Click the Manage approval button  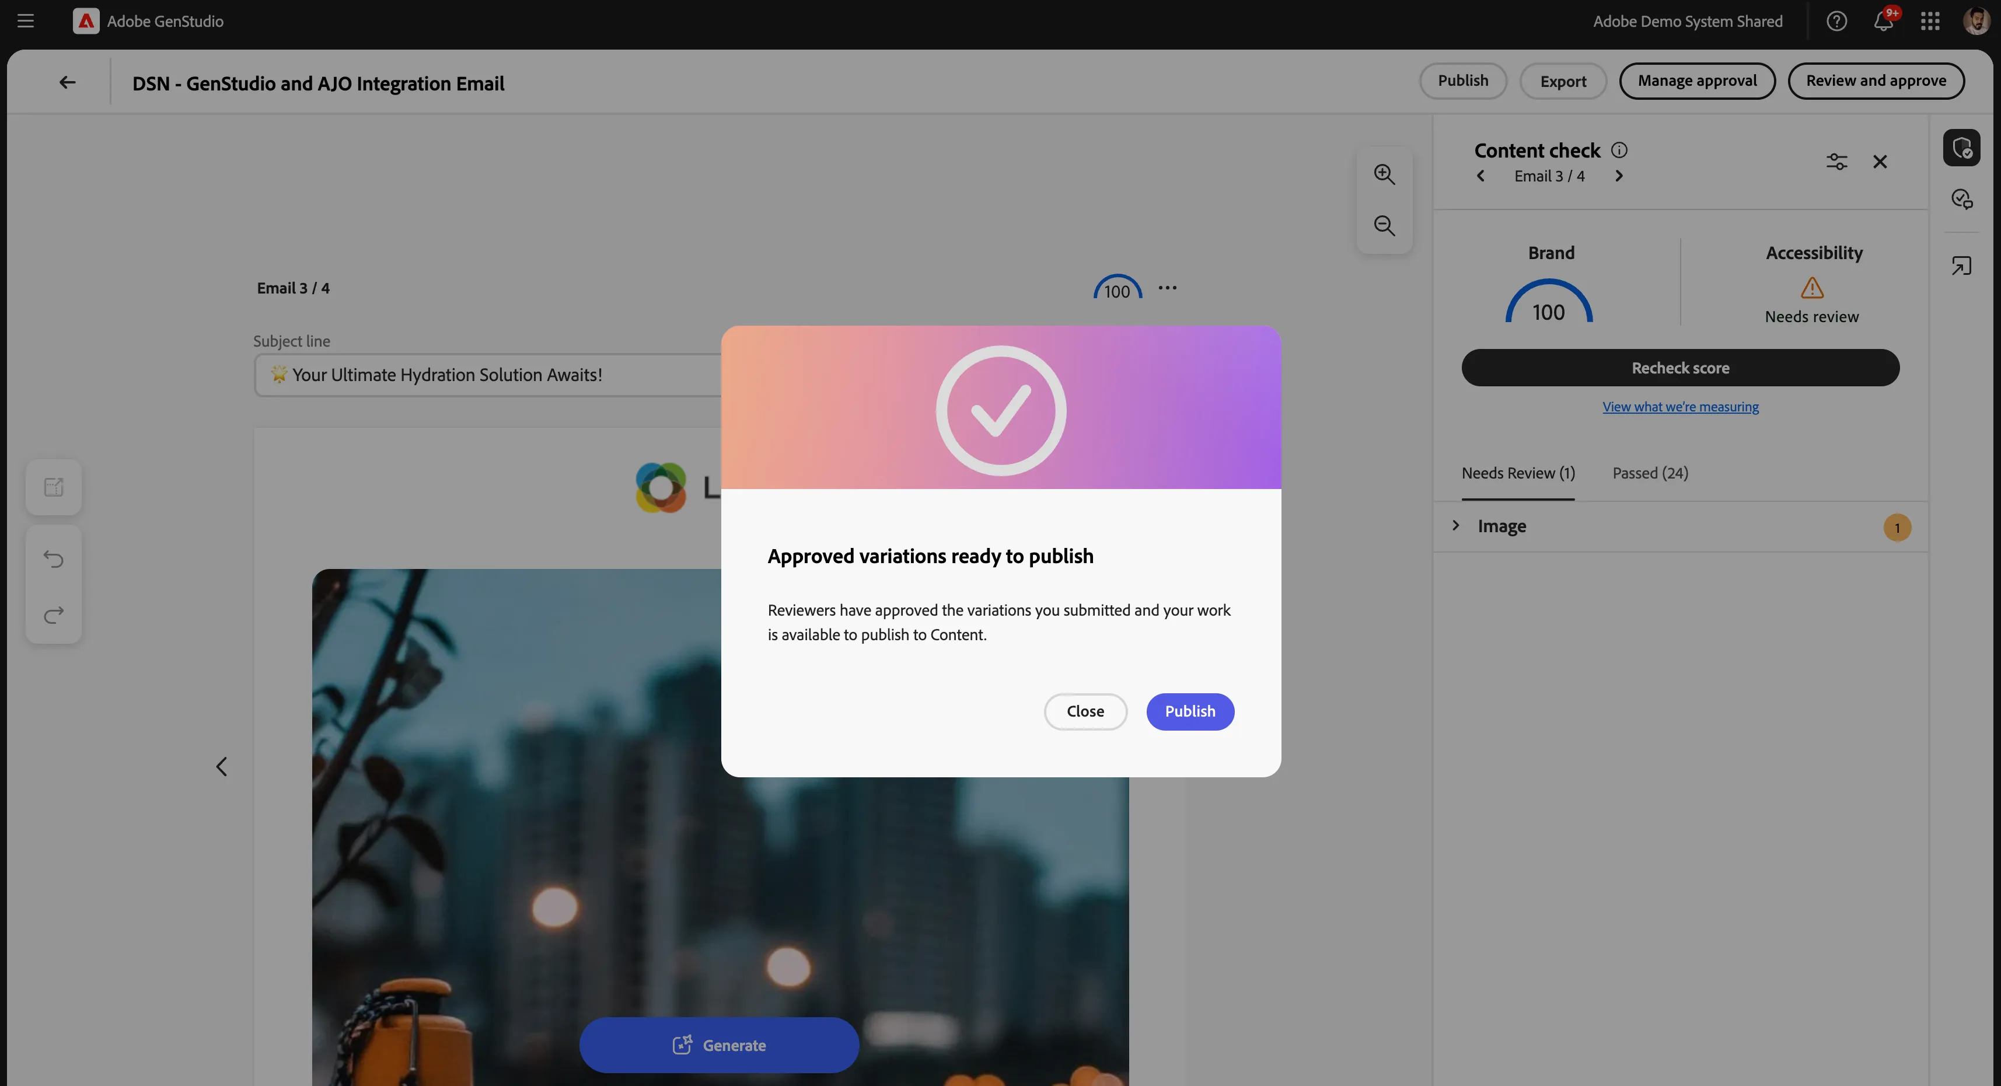tap(1698, 81)
